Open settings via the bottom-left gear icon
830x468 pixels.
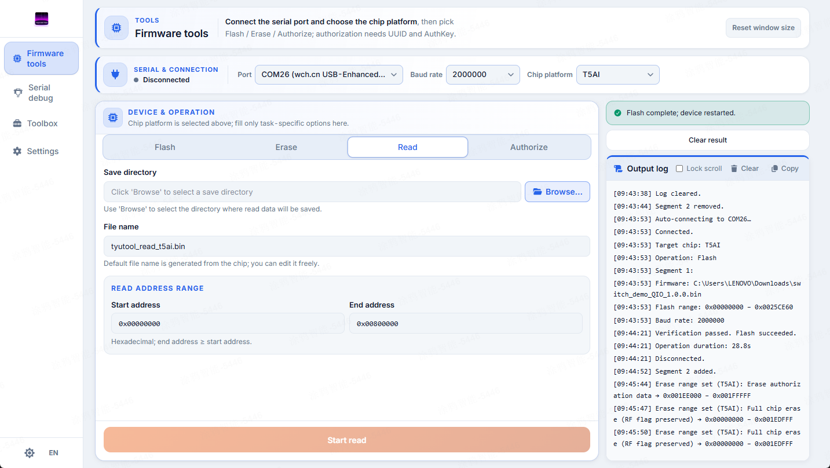[30, 453]
